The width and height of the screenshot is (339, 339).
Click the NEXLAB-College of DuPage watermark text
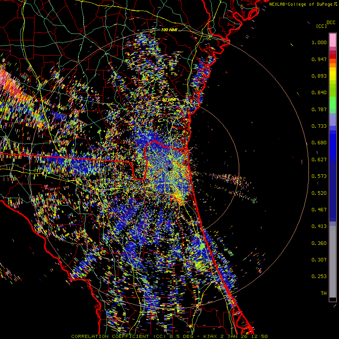click(303, 4)
